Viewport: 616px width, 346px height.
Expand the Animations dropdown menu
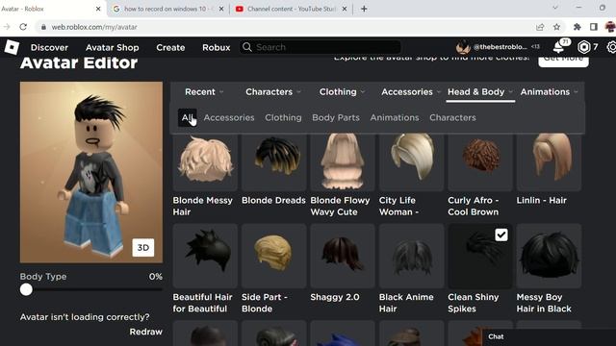click(550, 92)
